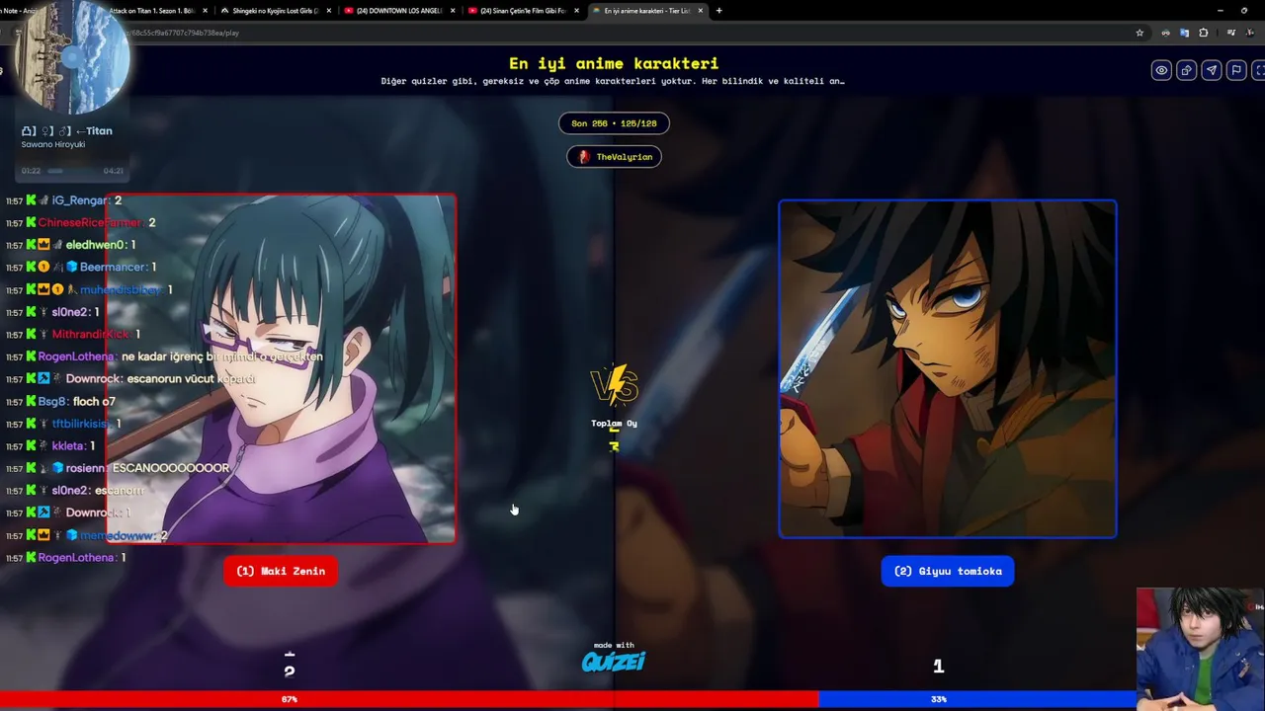The image size is (1265, 711).
Task: Open the browser extensions puzzle icon
Action: tap(1203, 33)
